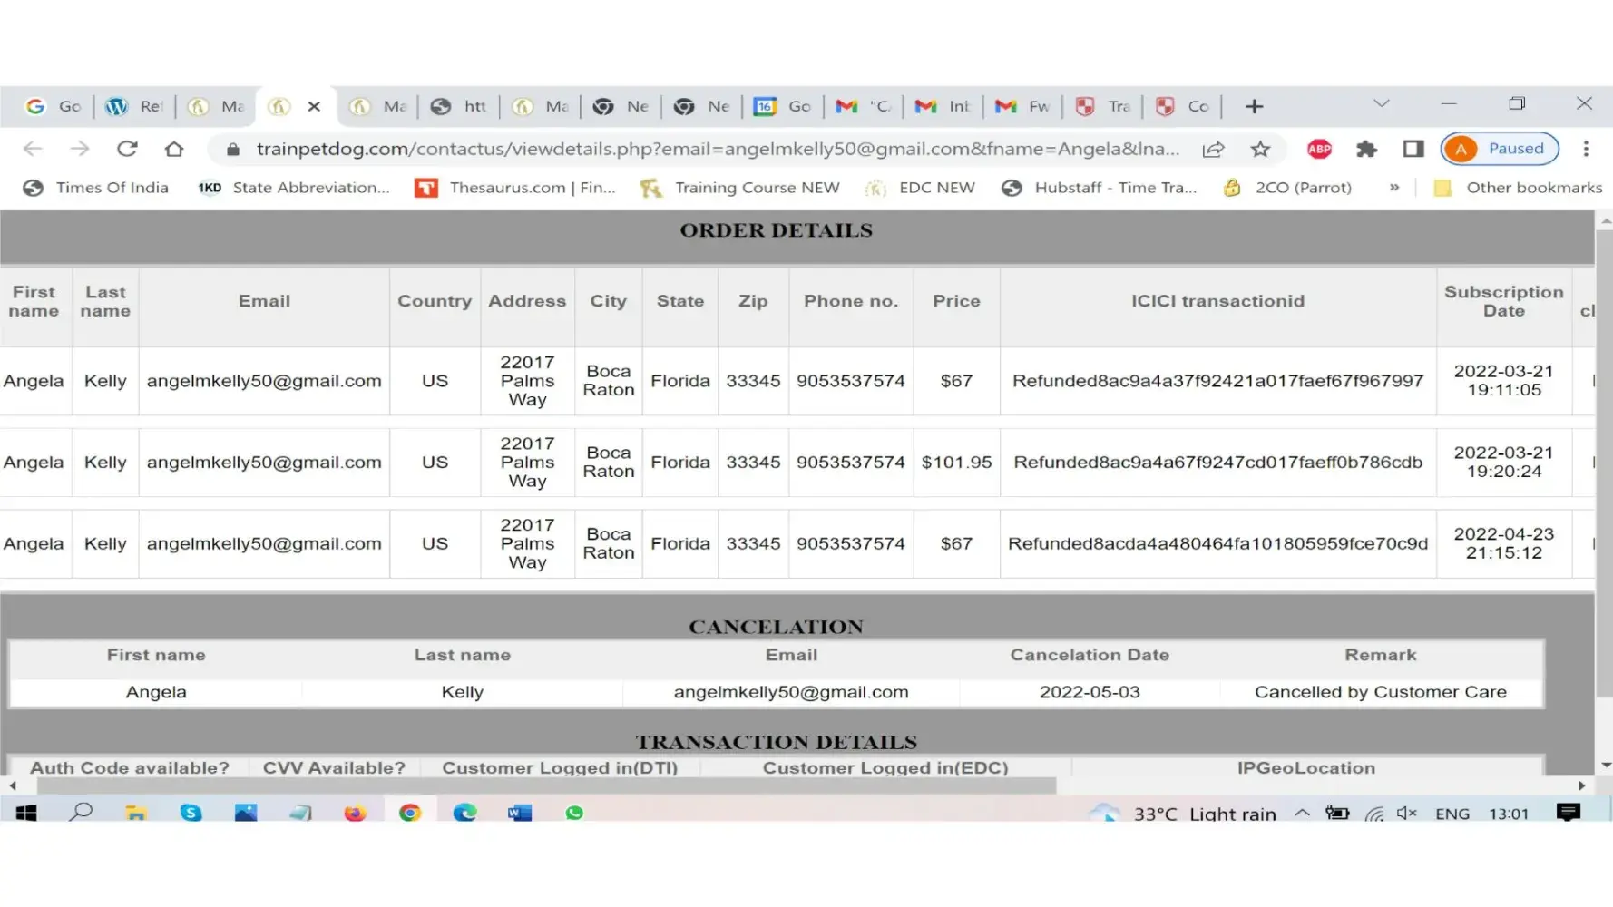Screen dimensions: 1613x907
Task: Toggle the muted speaker volume icon
Action: (1407, 814)
